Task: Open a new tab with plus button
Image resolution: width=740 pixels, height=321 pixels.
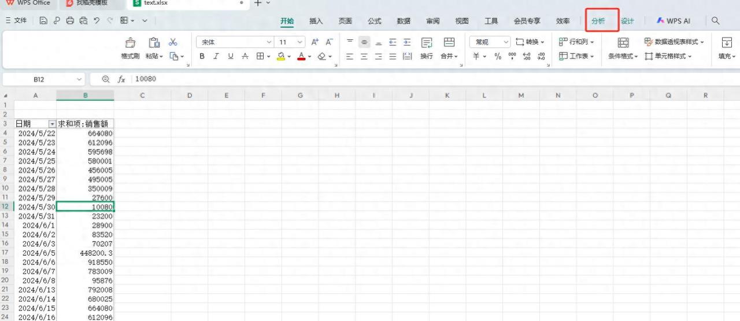Action: (258, 3)
